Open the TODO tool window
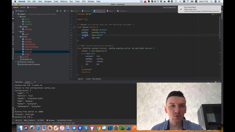This screenshot has width=235, height=132. click(x=41, y=120)
